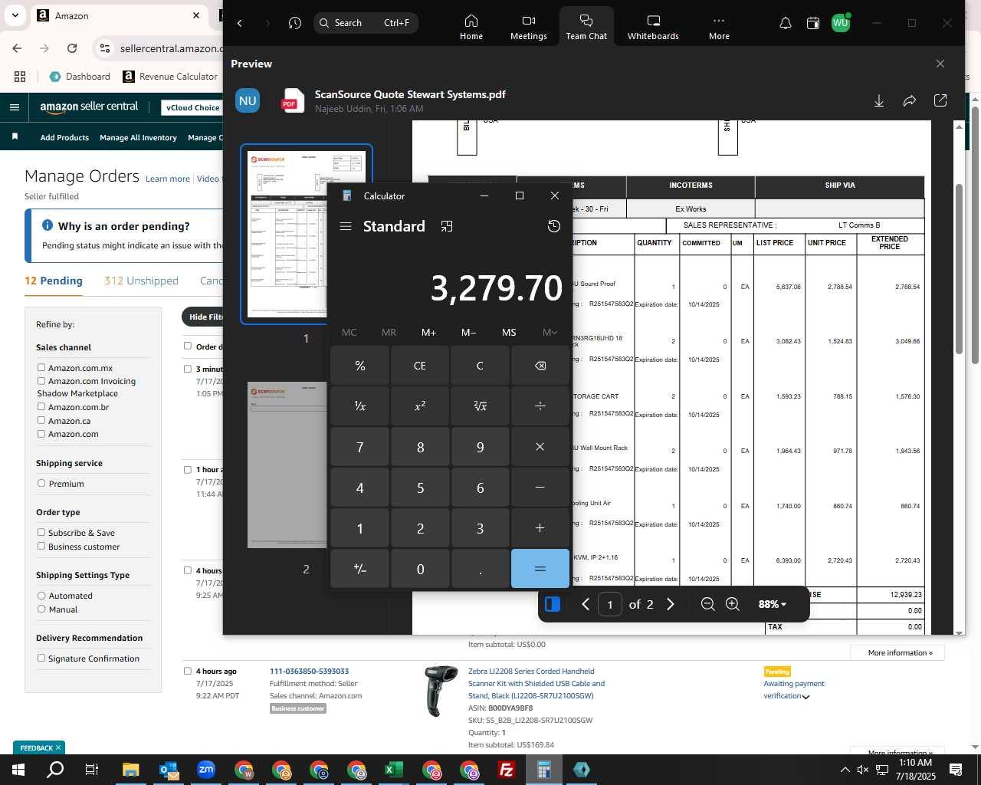
Task: Open Zoom calendar icon
Action: coord(813,23)
